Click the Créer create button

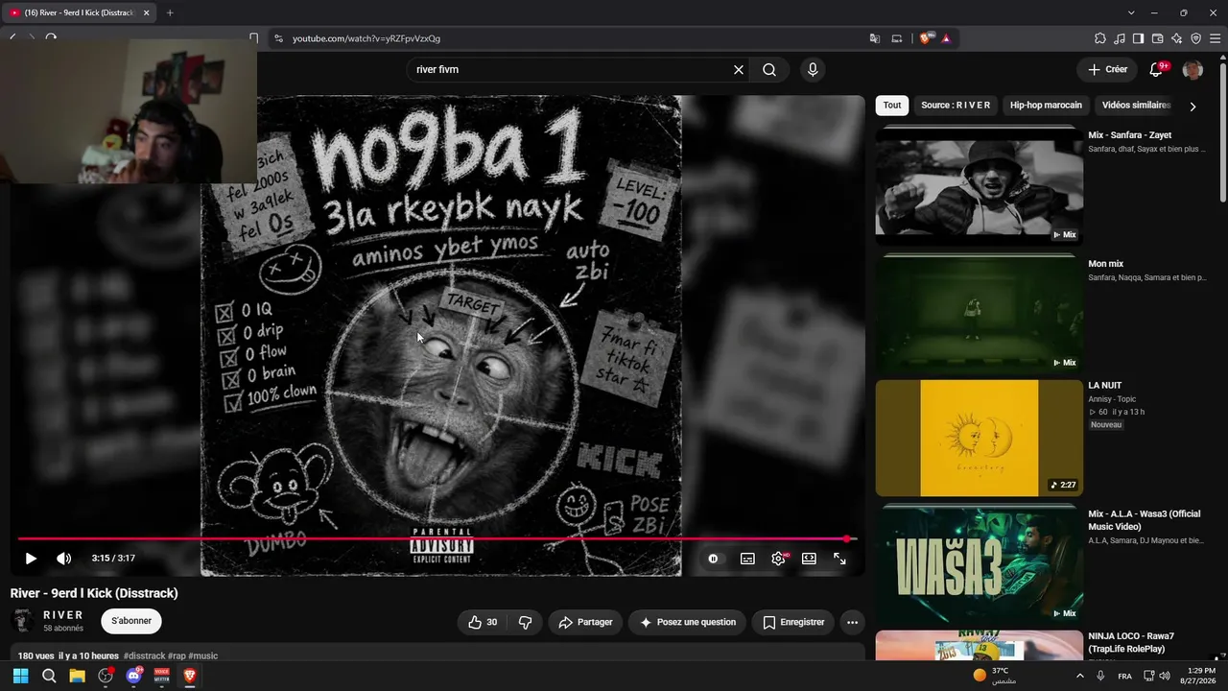pos(1108,69)
